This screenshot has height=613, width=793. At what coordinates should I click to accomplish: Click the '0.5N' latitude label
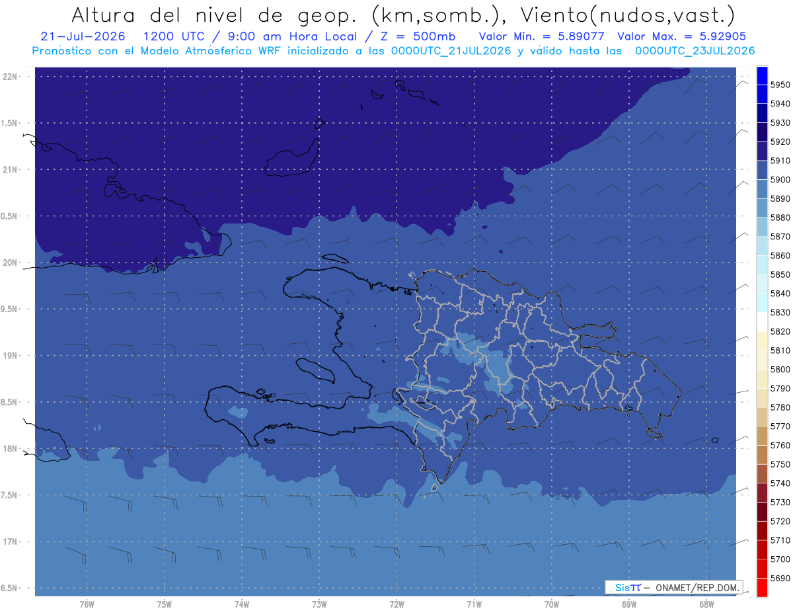10,216
